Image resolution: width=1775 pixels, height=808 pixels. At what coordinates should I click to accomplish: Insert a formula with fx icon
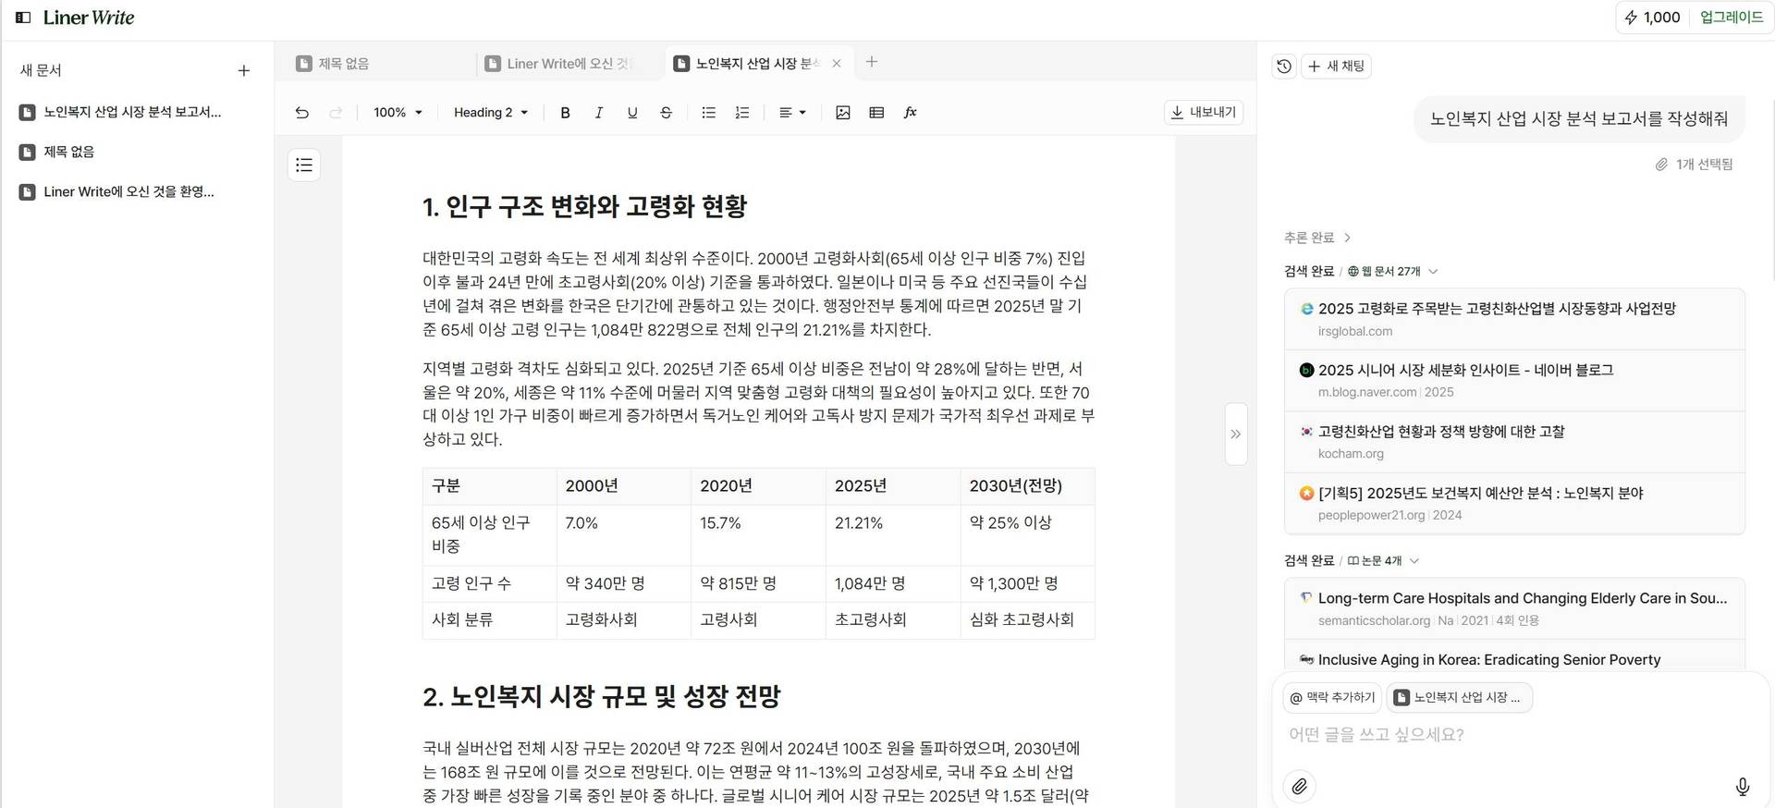pos(911,113)
